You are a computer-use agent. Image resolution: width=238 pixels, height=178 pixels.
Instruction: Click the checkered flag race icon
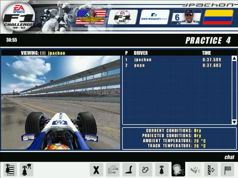coord(227,170)
